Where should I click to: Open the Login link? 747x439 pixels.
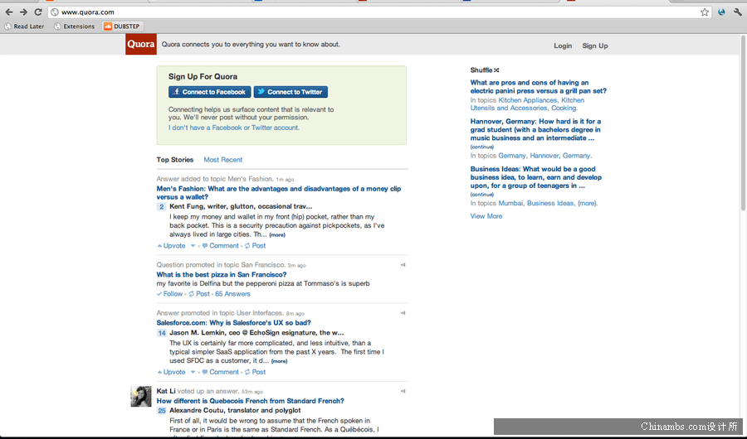(x=563, y=46)
